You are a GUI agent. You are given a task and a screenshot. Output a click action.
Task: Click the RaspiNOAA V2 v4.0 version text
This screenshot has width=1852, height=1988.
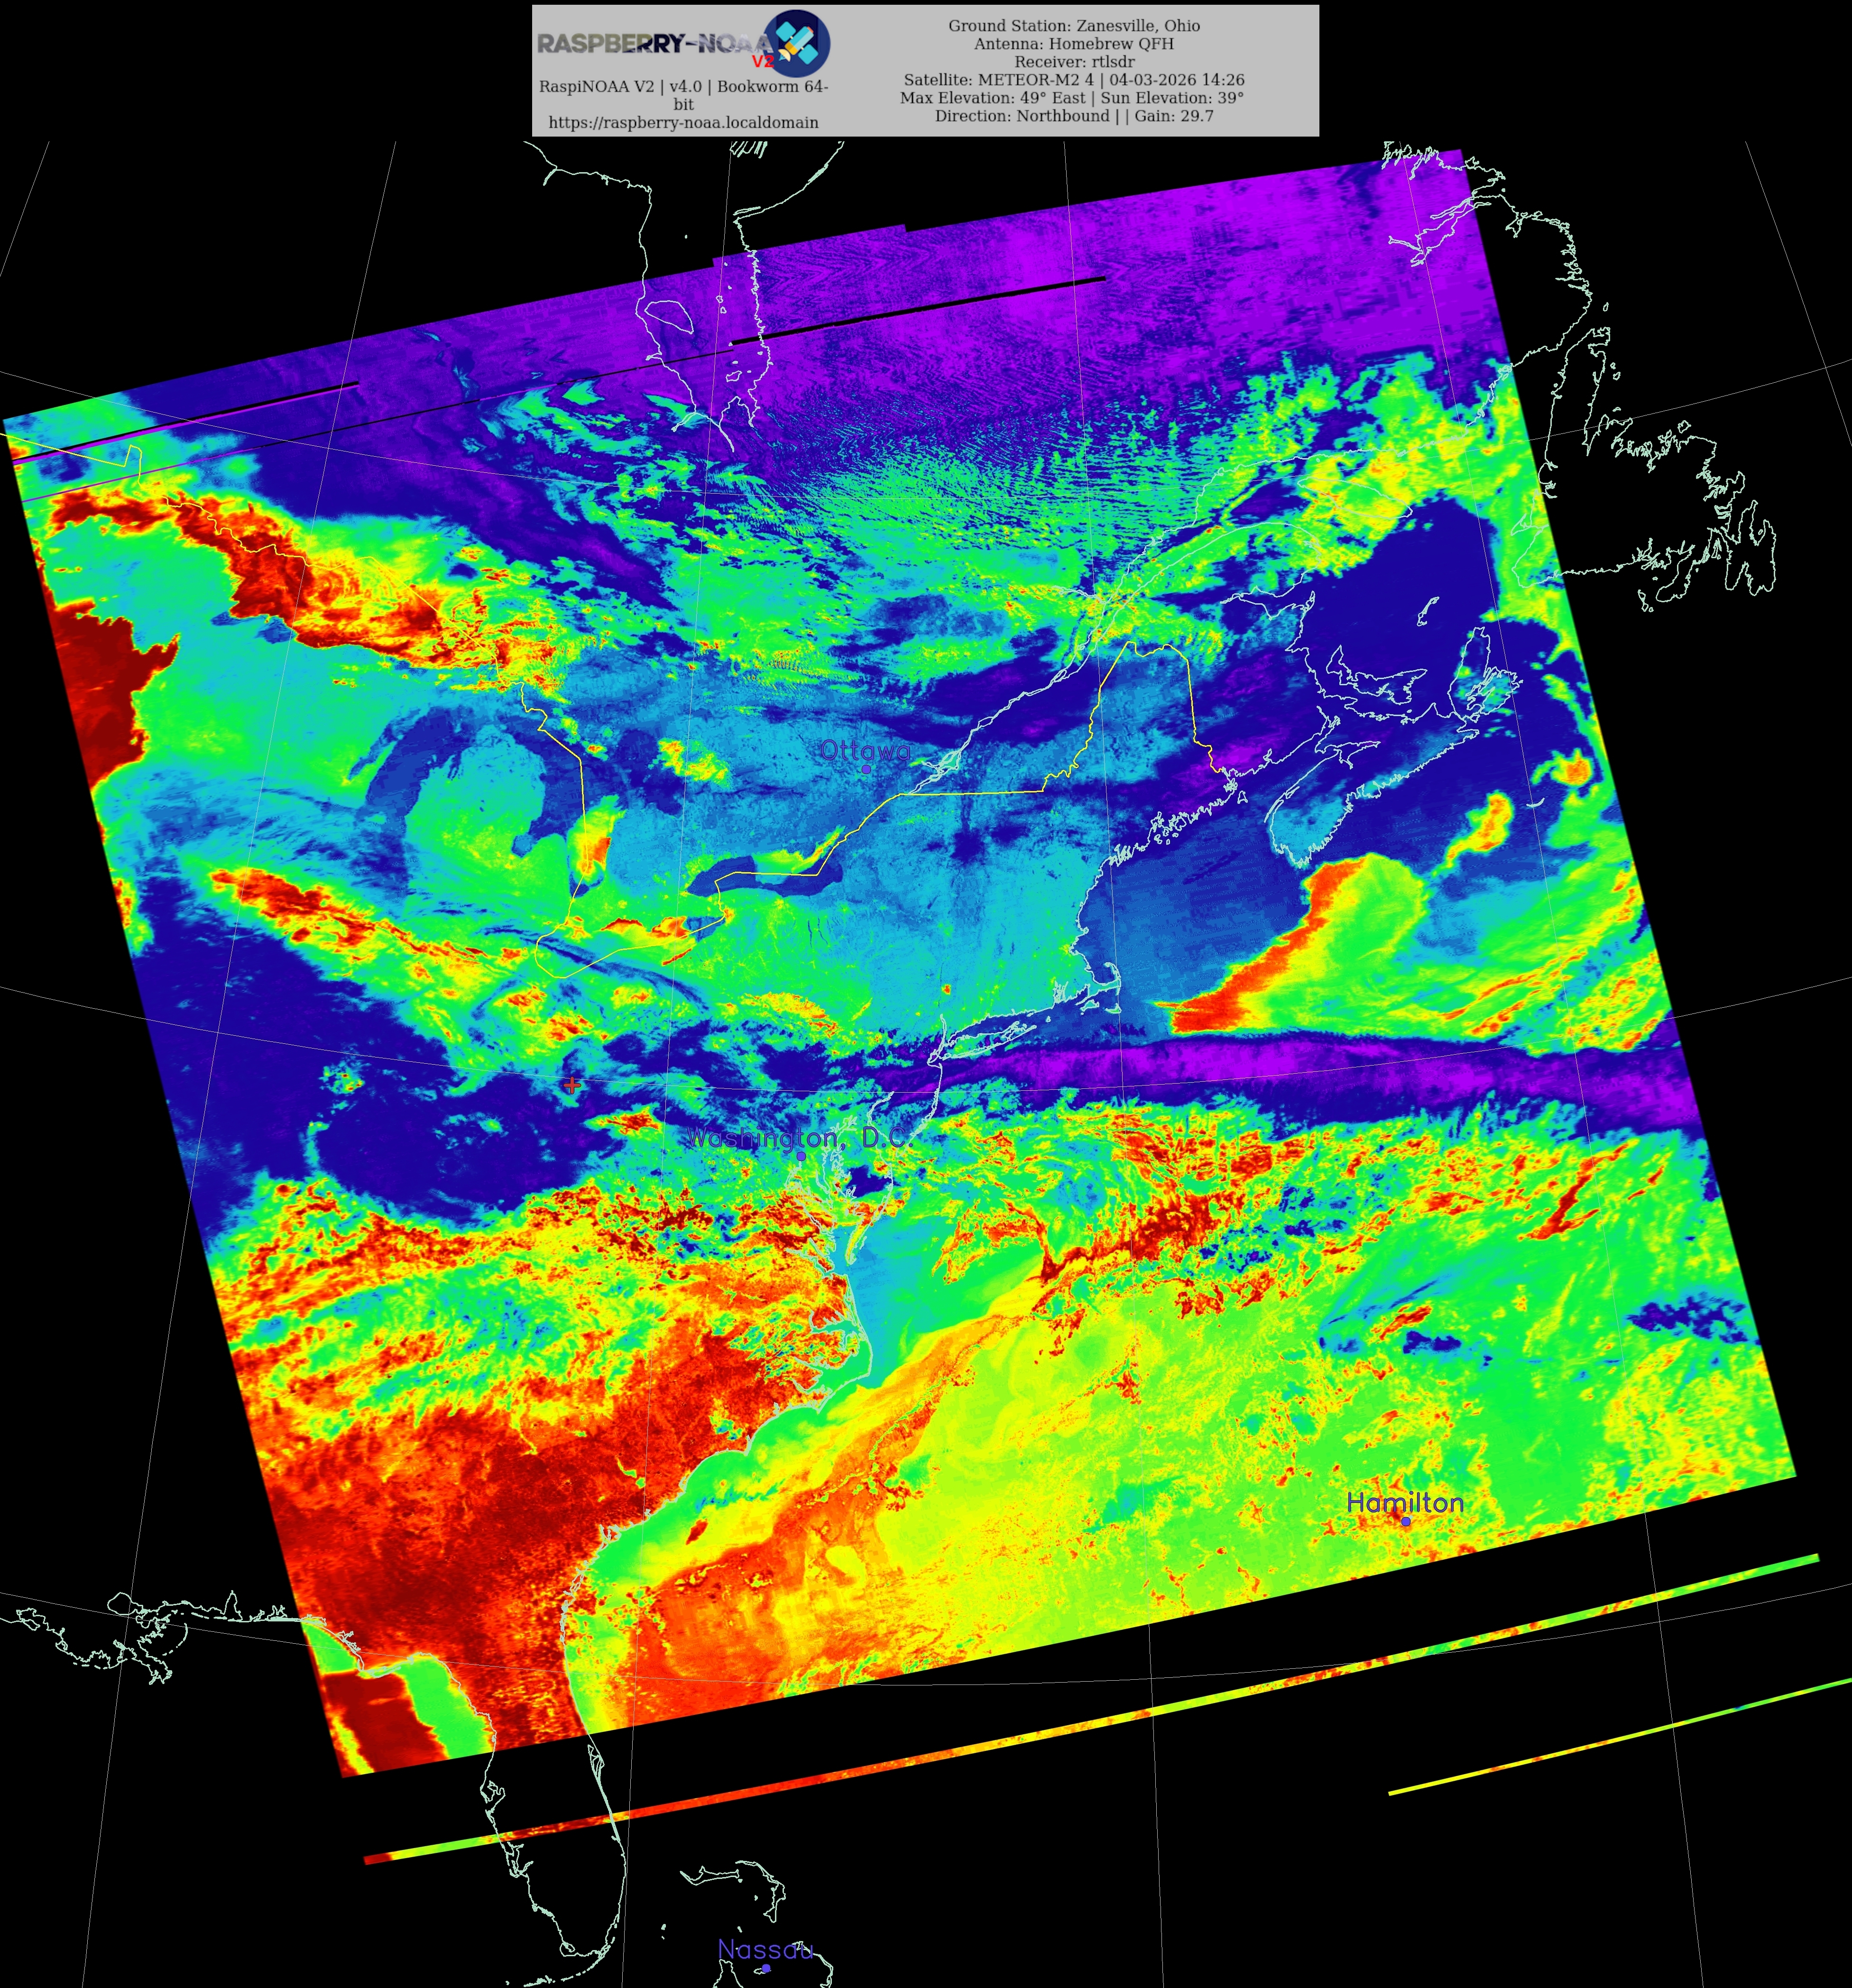(x=683, y=87)
